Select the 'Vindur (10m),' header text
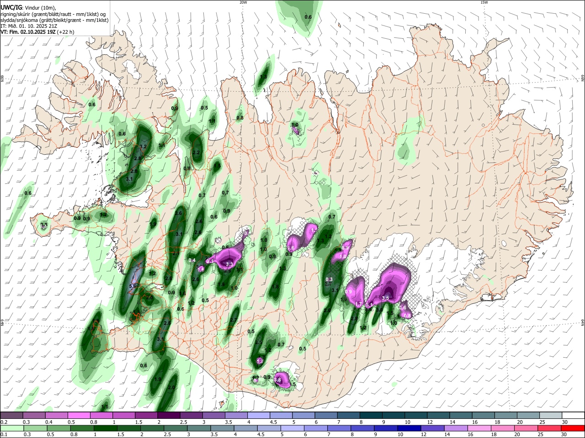 pyautogui.click(x=40, y=8)
